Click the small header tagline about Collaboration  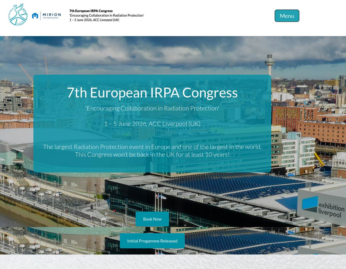pyautogui.click(x=106, y=15)
